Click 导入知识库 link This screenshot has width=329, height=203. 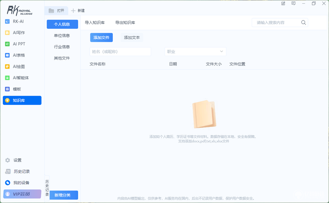(x=95, y=23)
